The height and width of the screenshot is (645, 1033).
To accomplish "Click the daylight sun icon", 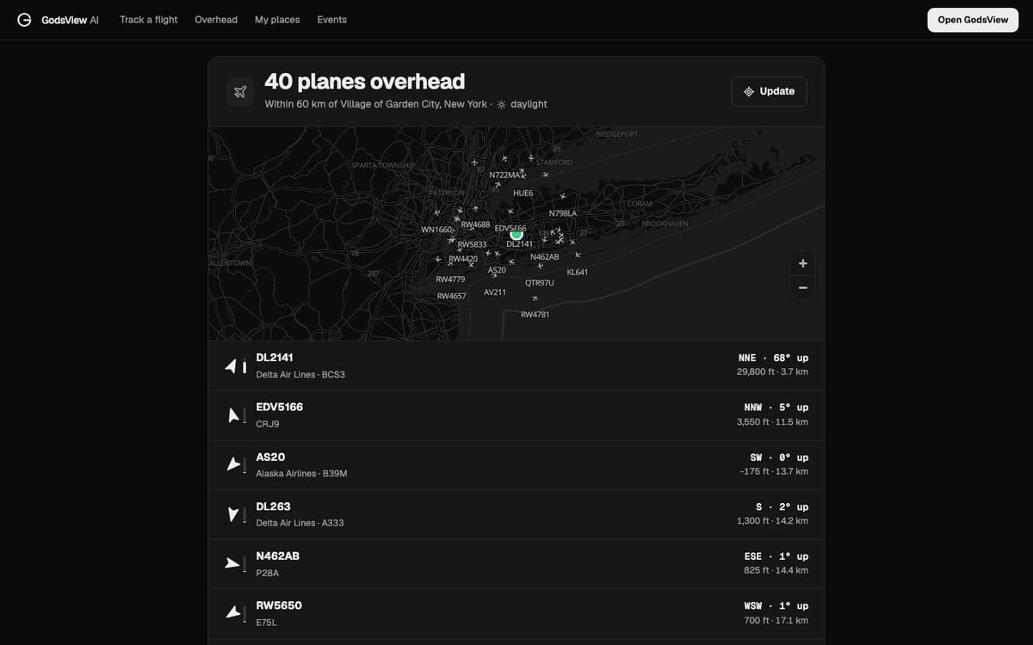I will click(x=502, y=104).
